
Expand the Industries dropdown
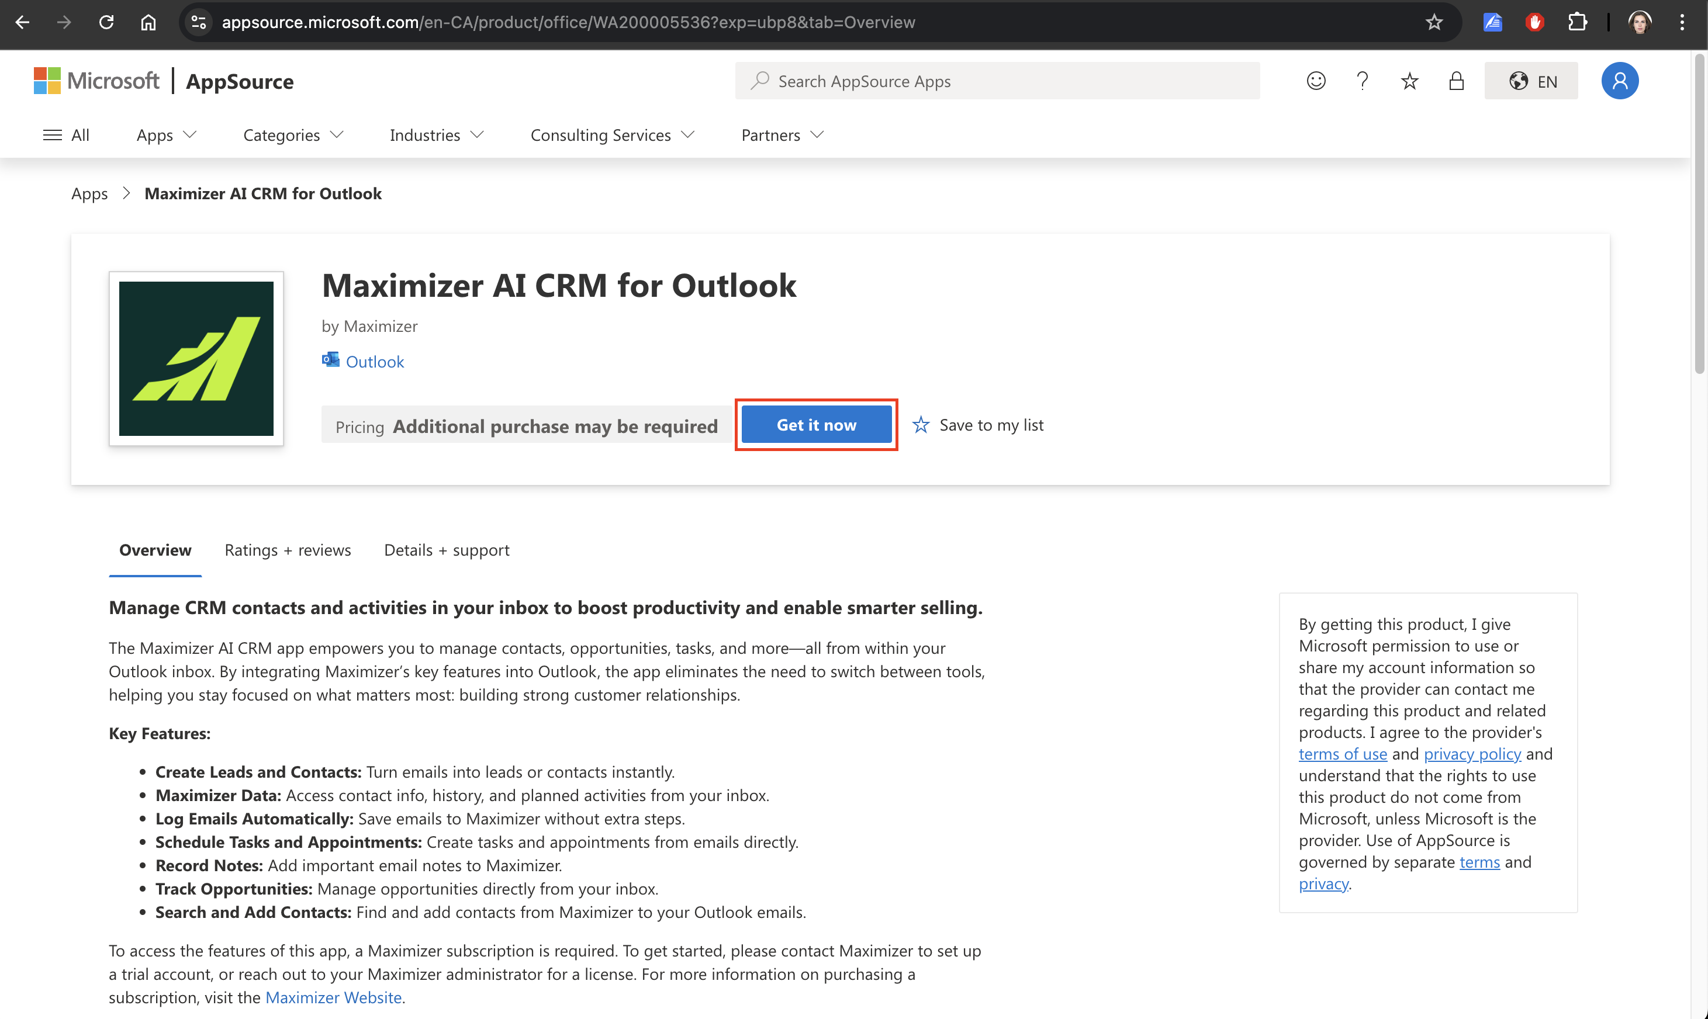coord(437,134)
